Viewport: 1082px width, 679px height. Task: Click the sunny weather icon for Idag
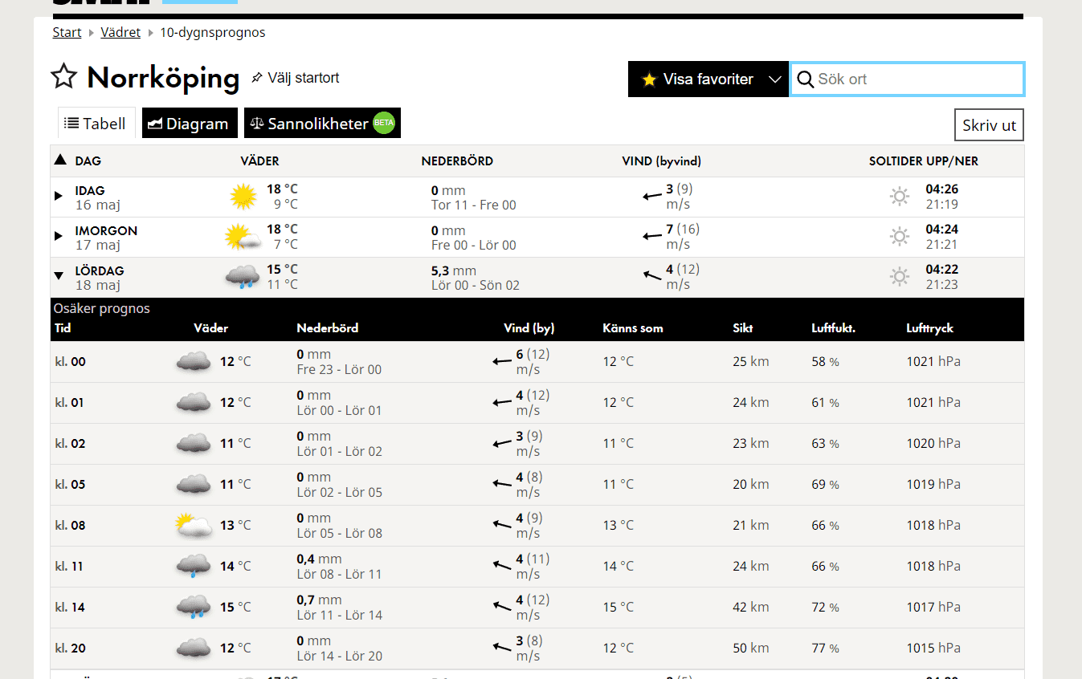pyautogui.click(x=243, y=197)
